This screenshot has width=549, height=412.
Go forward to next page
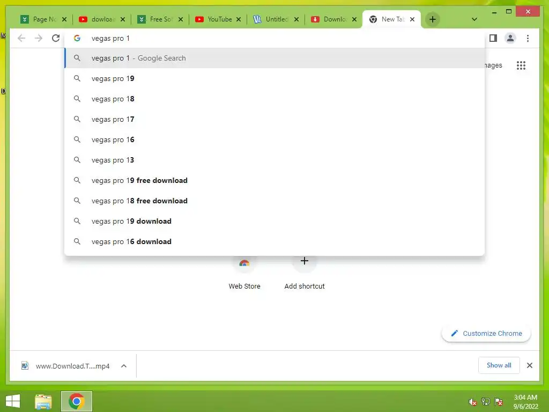(39, 38)
